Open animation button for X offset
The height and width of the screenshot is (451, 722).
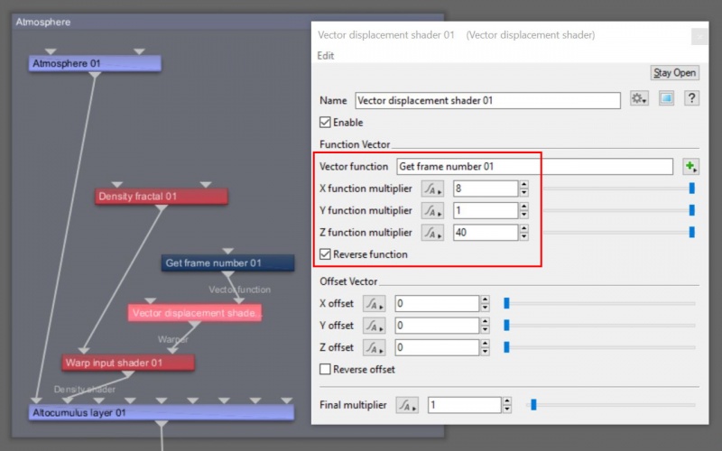(374, 304)
